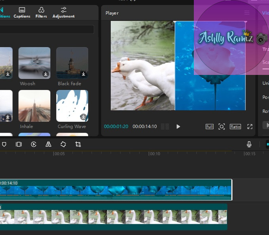The height and width of the screenshot is (235, 269).
Task: Click the transitions search input field
Action: (47, 30)
